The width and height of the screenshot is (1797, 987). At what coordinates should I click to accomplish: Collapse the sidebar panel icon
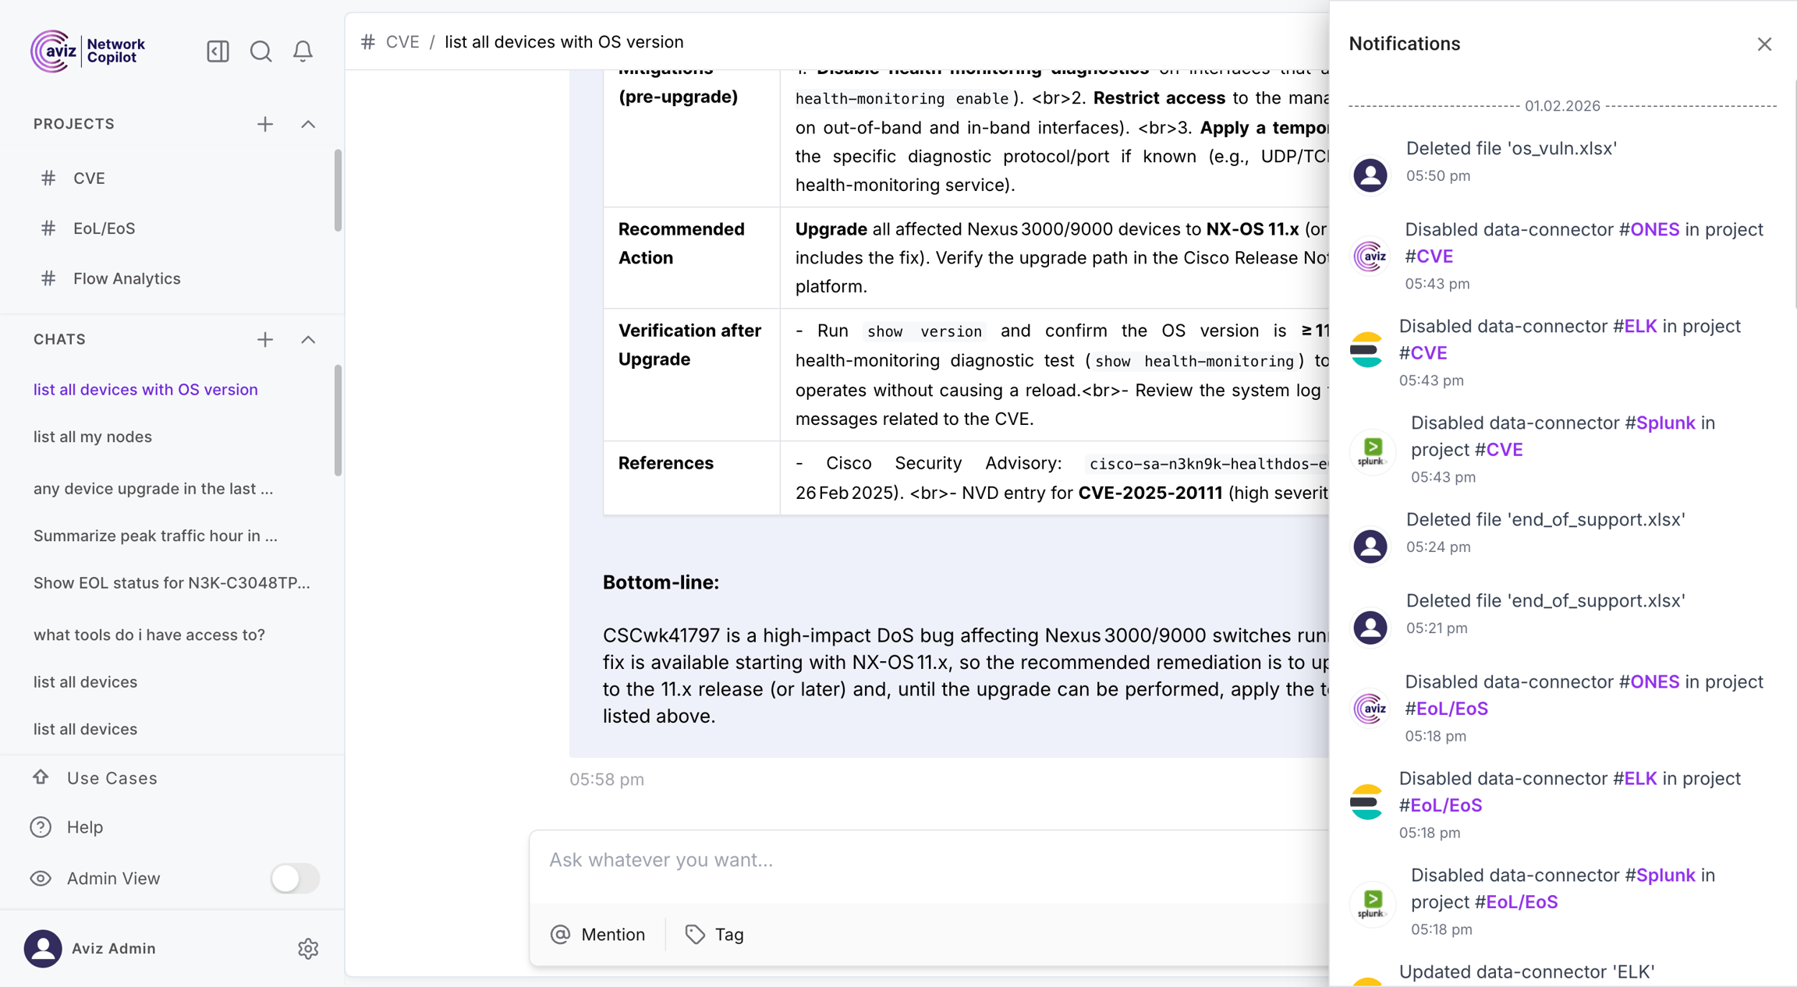[x=218, y=51]
